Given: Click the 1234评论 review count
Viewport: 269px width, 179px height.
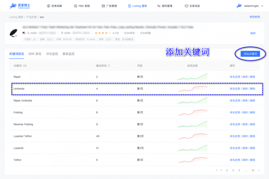Looking at the screenshot, I should click(129, 33).
